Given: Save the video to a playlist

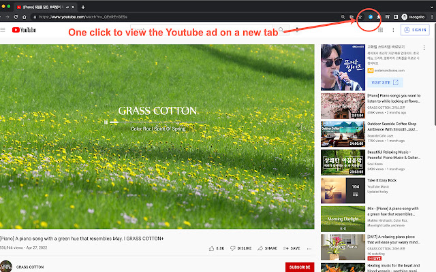Looking at the screenshot, I should coord(292,248).
